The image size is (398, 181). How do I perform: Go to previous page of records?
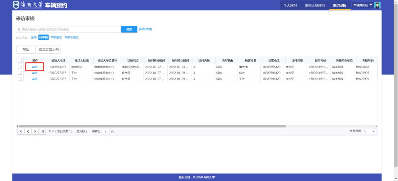click(x=27, y=131)
